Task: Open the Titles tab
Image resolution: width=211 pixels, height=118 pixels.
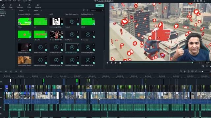Action: [11, 6]
